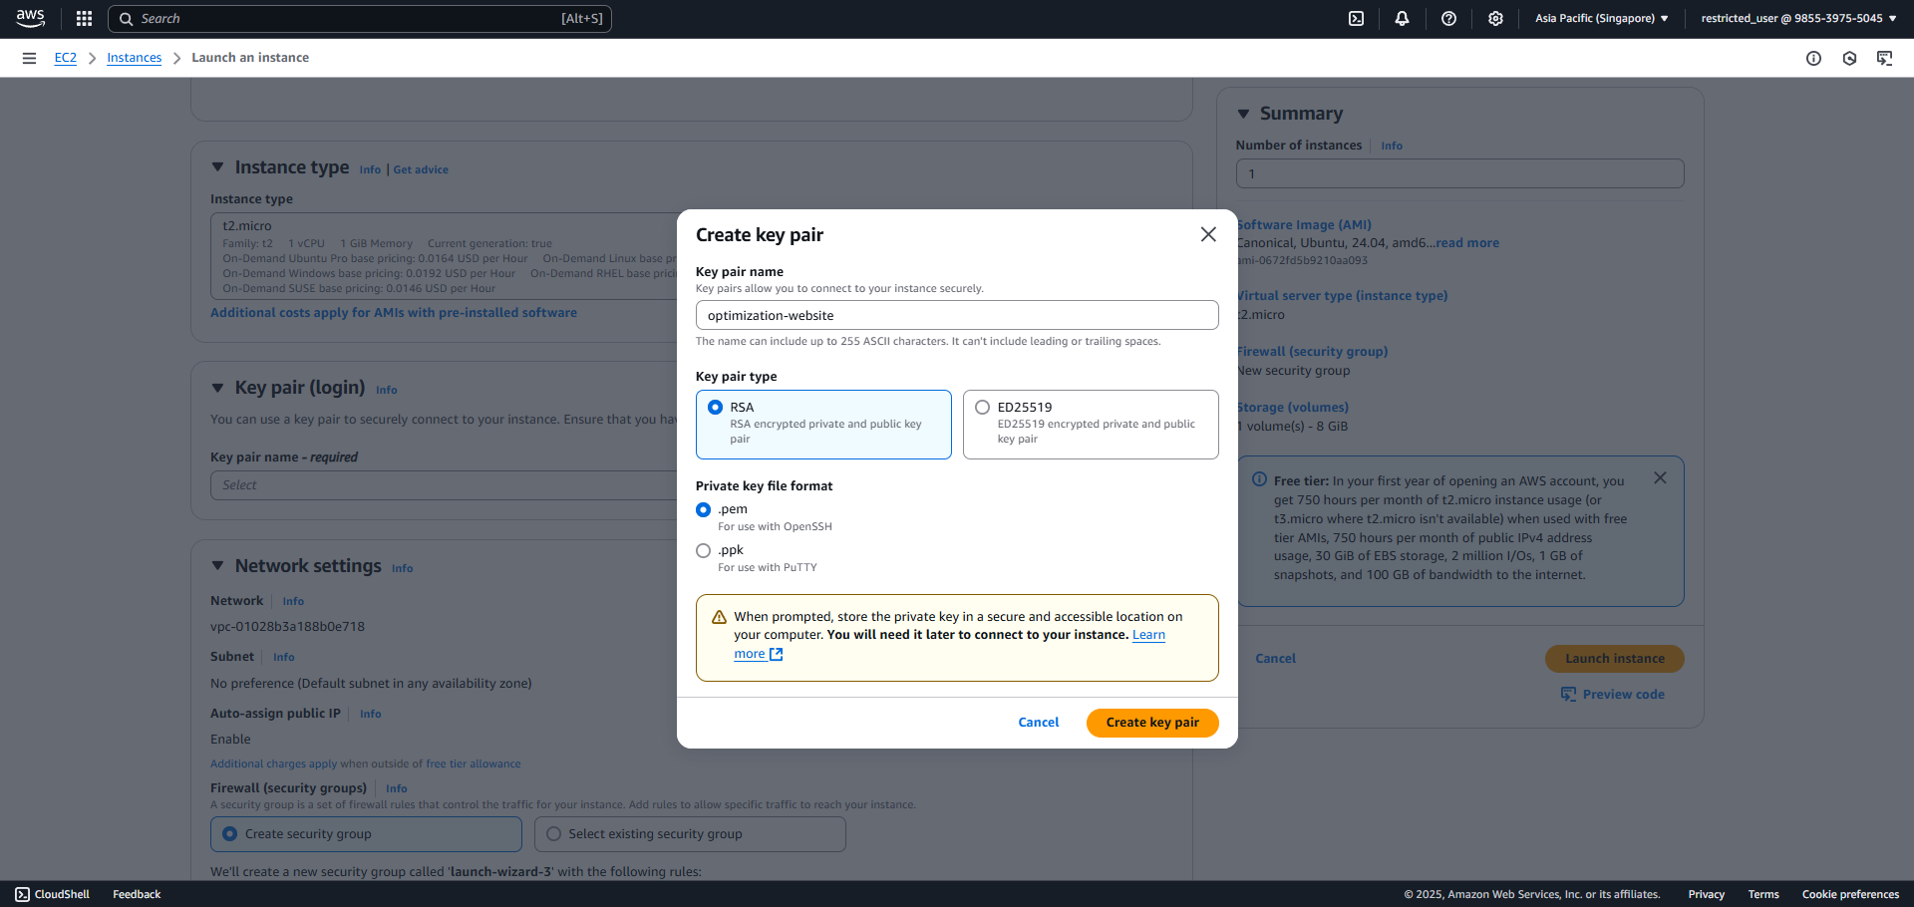Click the Number of instances field
This screenshot has width=1914, height=907.
click(x=1459, y=173)
